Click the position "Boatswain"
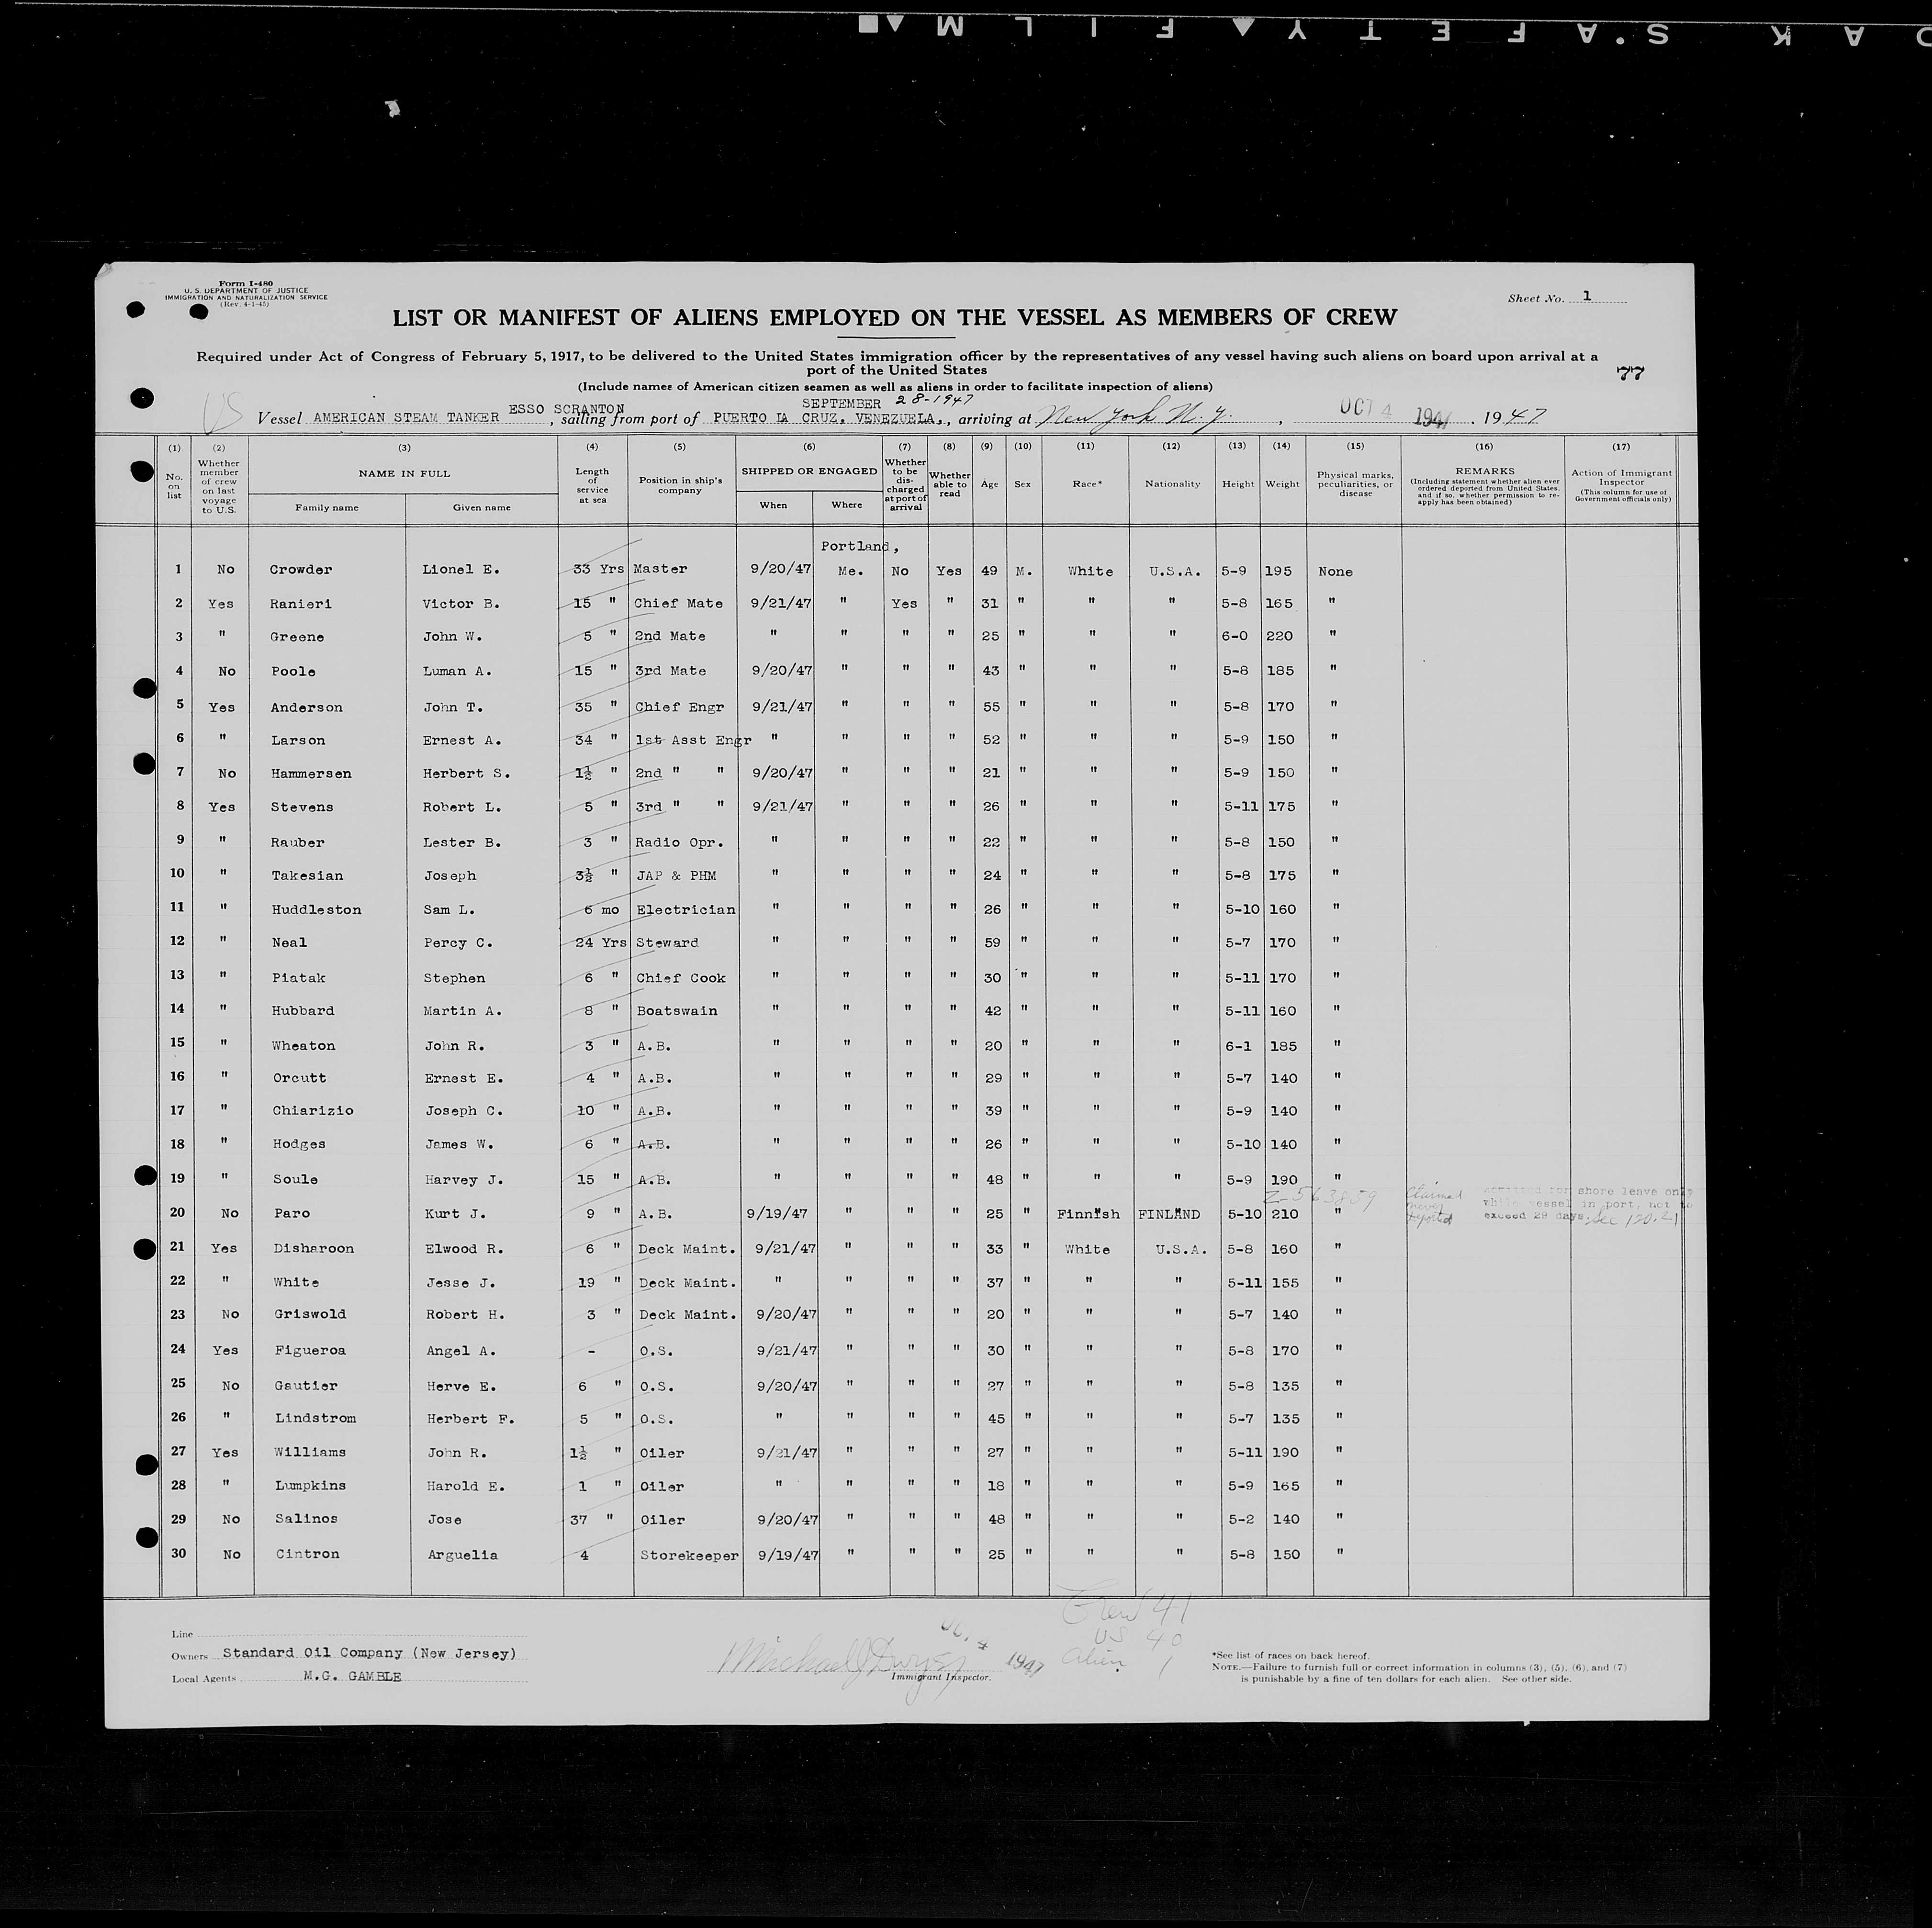 (x=677, y=1011)
